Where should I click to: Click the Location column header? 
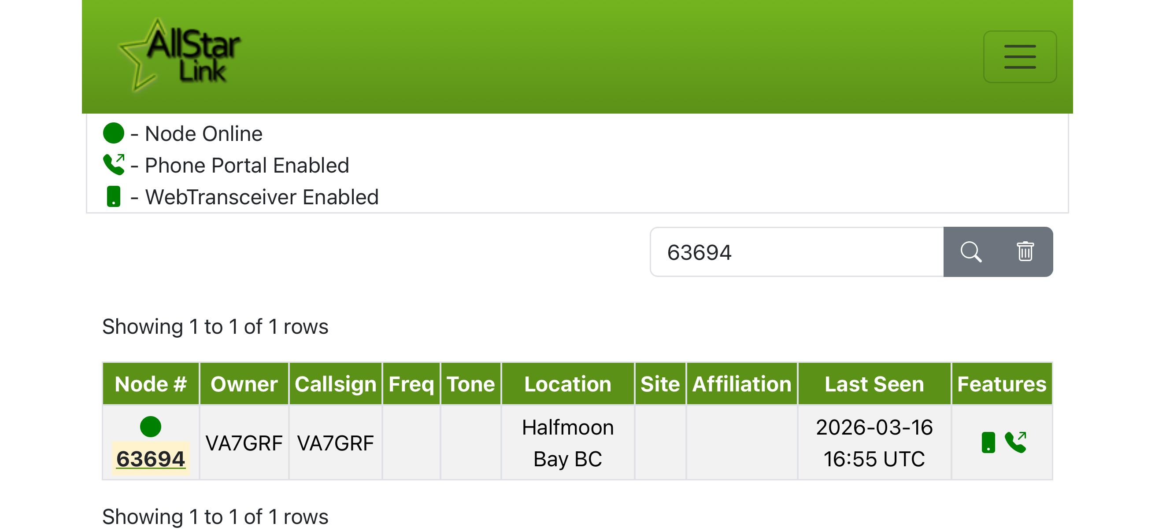click(568, 384)
